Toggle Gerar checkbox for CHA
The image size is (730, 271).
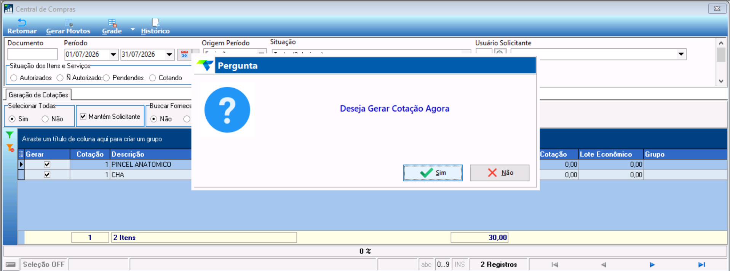pos(47,175)
